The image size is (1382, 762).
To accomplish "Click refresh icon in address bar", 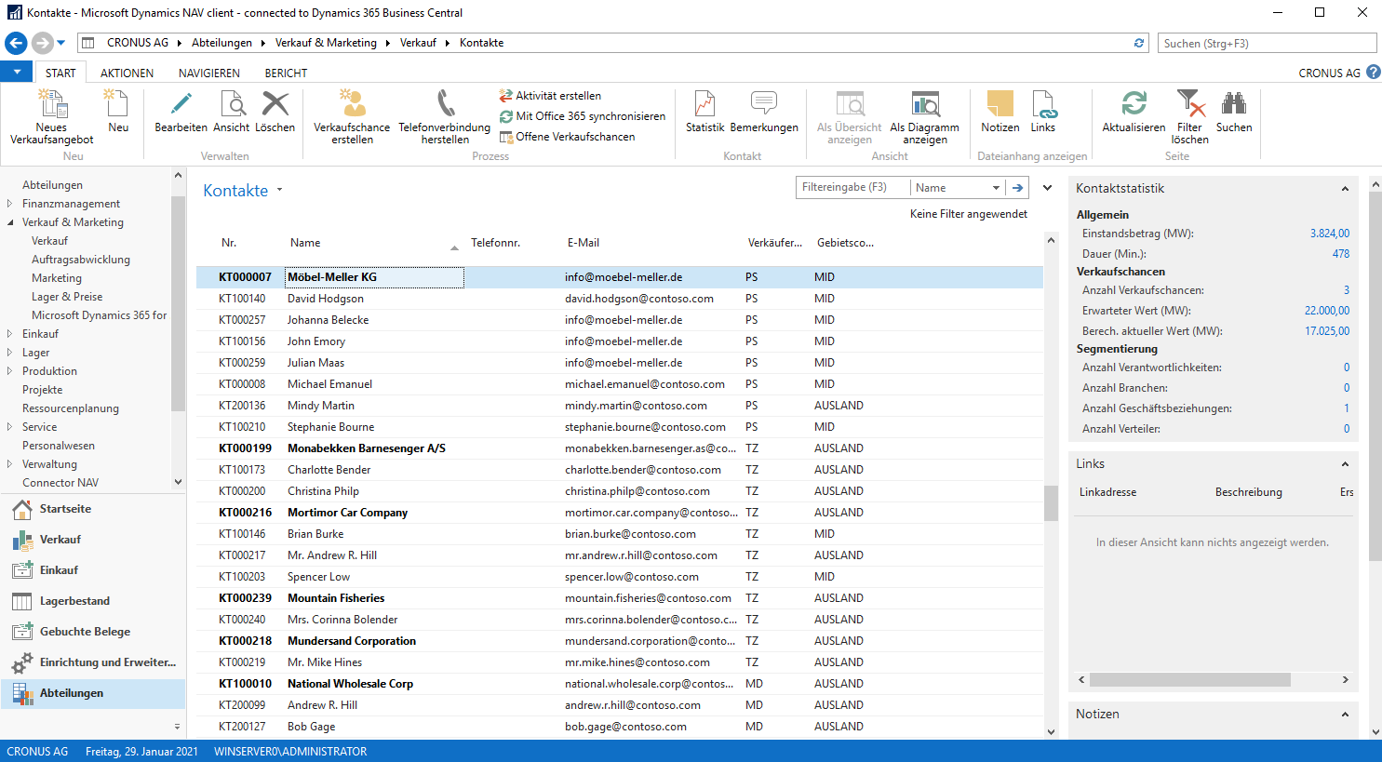I will click(1139, 43).
